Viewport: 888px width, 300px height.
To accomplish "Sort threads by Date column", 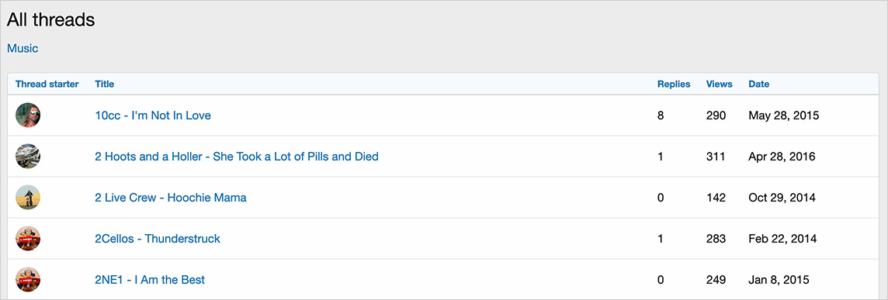I will 759,84.
